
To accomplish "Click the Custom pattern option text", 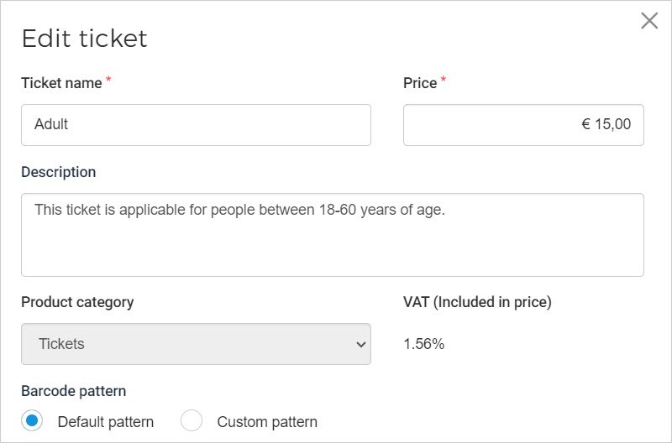I will click(x=267, y=421).
